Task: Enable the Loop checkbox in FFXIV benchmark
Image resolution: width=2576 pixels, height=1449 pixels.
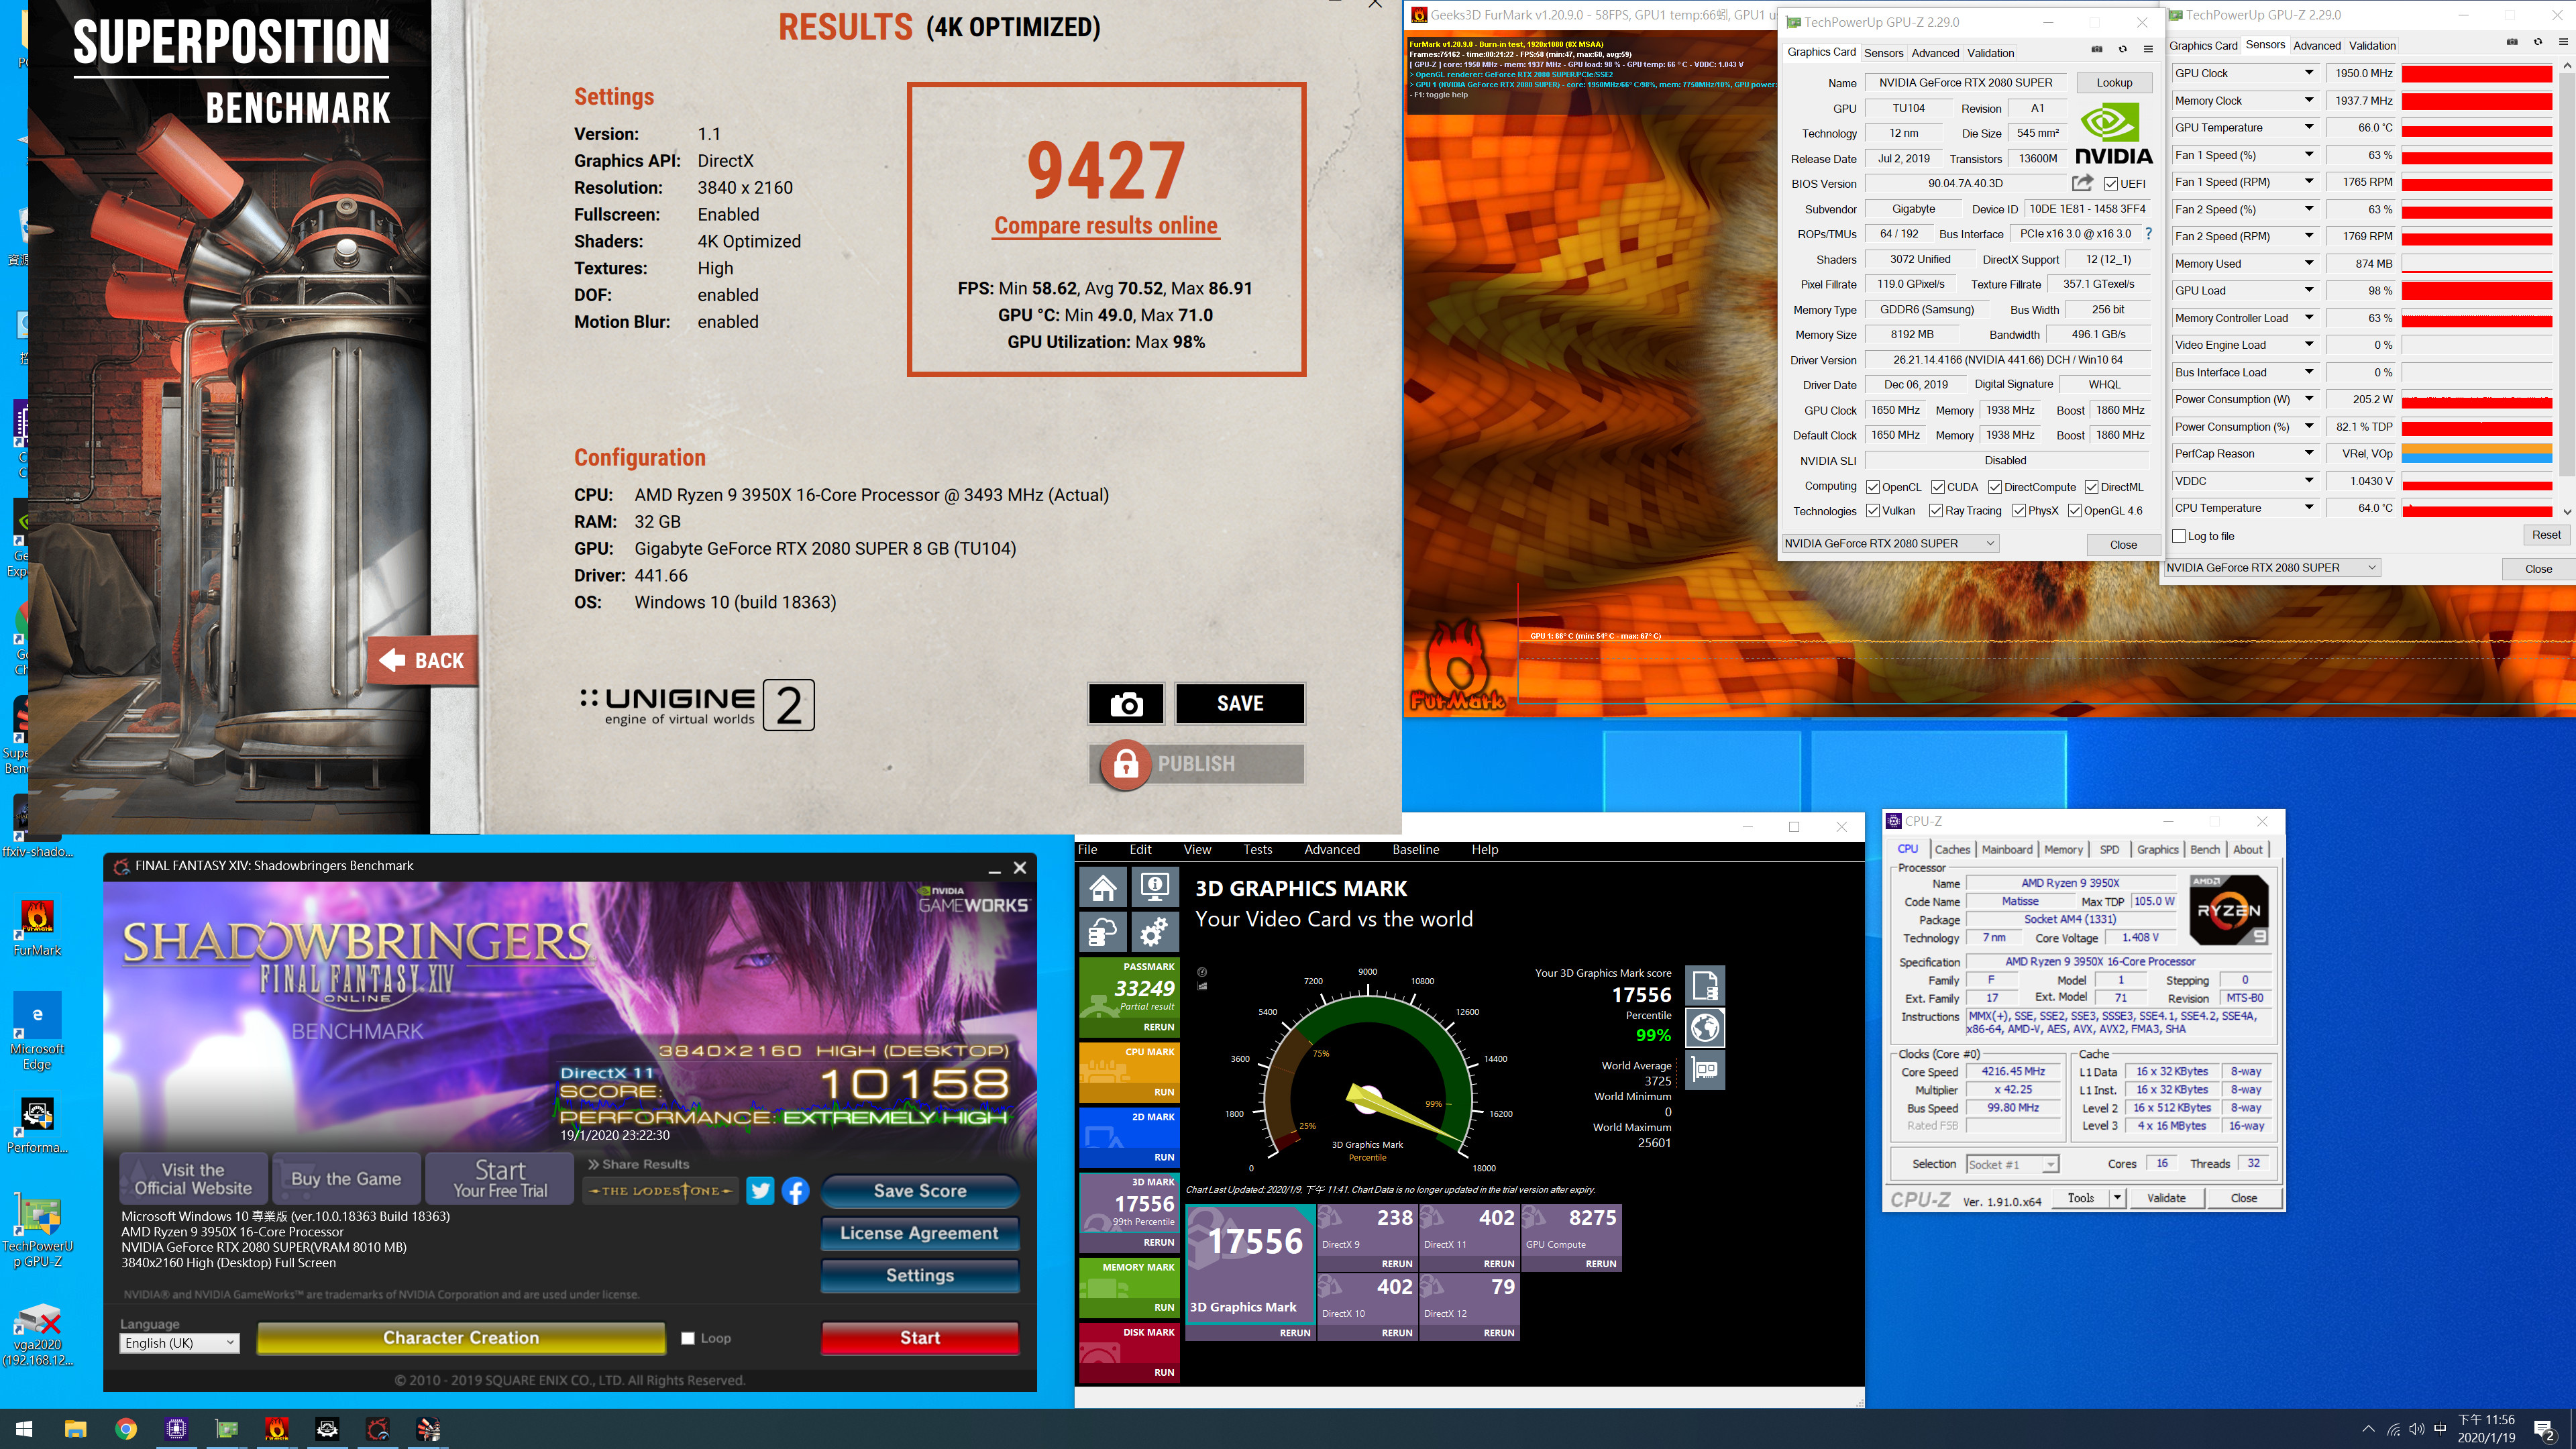Action: tap(688, 1338)
